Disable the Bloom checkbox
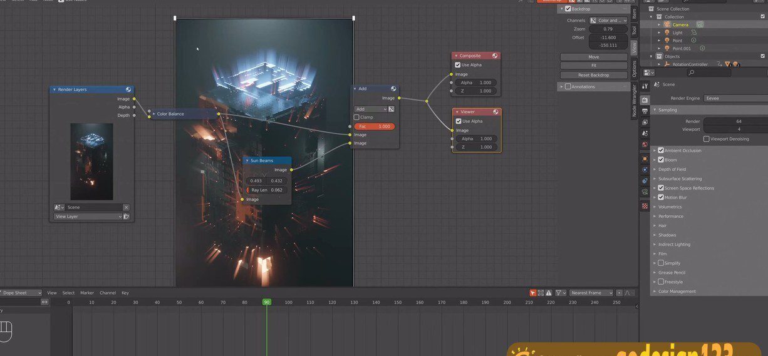768x356 pixels. tap(661, 160)
